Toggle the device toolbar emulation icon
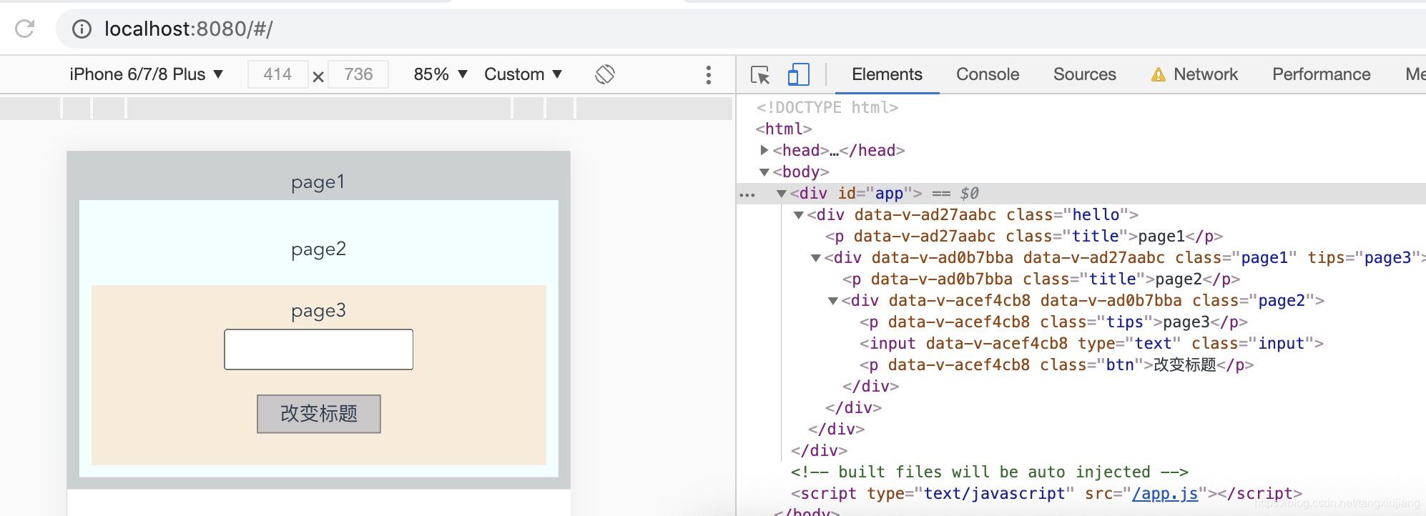 click(x=798, y=74)
